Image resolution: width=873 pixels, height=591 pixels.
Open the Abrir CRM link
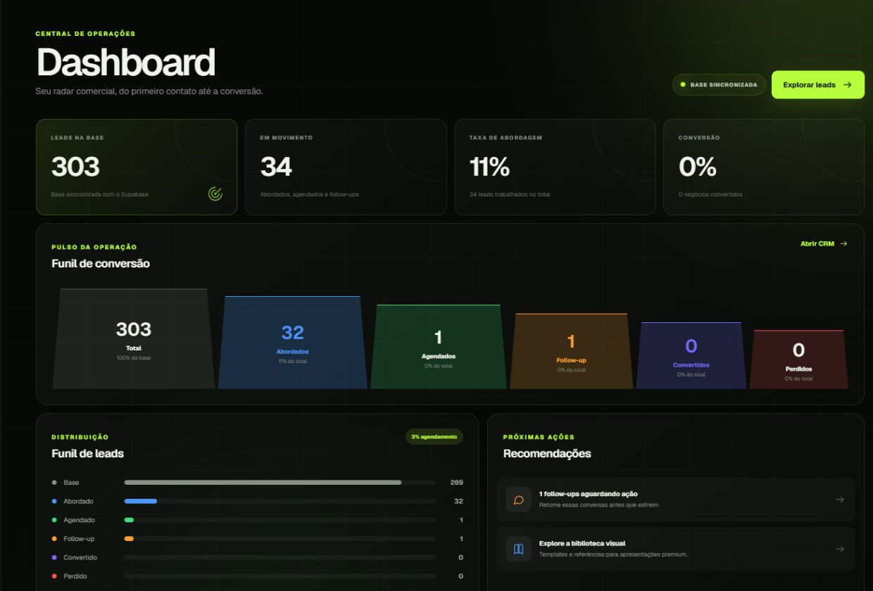pos(824,243)
